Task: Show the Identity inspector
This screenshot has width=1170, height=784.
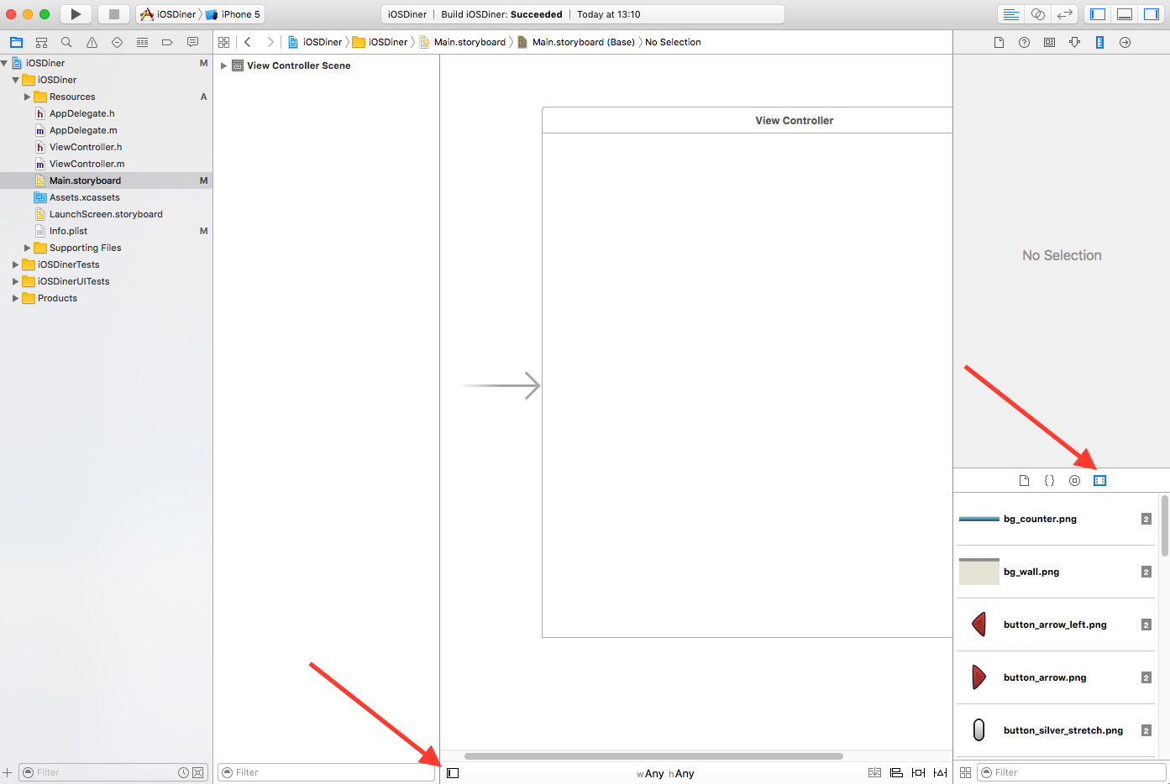Action: coord(1049,42)
